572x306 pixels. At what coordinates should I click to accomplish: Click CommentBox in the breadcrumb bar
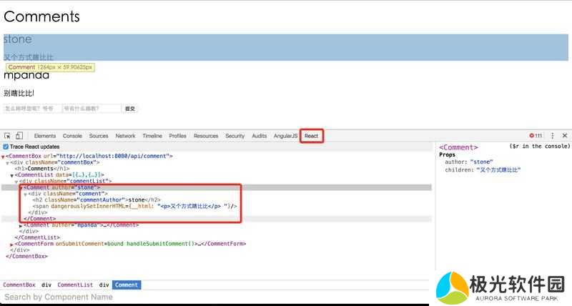[x=19, y=285]
